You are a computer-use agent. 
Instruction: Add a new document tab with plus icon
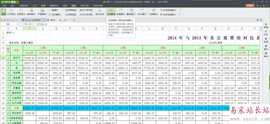74,20
